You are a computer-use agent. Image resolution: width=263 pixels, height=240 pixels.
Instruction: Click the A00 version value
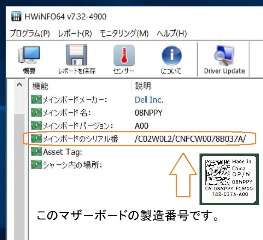point(142,126)
